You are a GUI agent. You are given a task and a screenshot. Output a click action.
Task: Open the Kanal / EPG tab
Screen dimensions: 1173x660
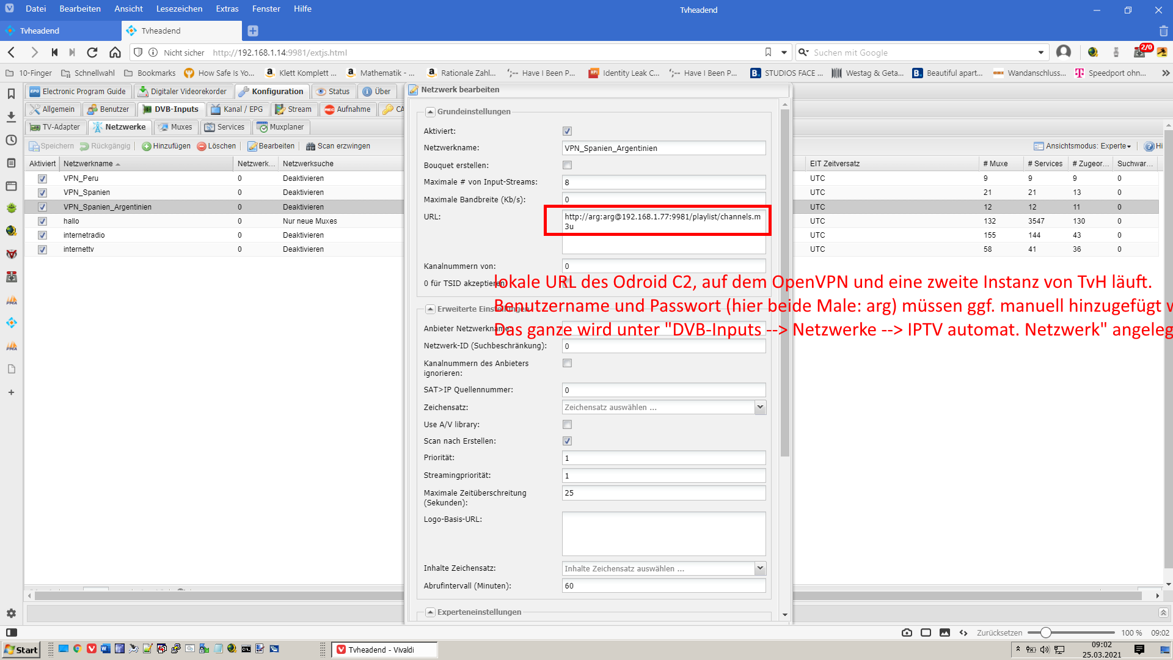[237, 109]
